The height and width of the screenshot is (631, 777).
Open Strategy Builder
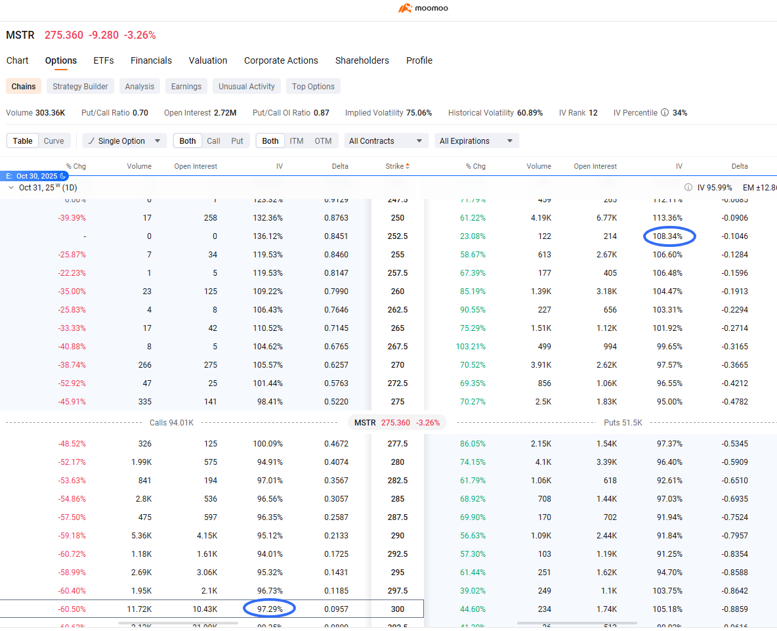[80, 86]
